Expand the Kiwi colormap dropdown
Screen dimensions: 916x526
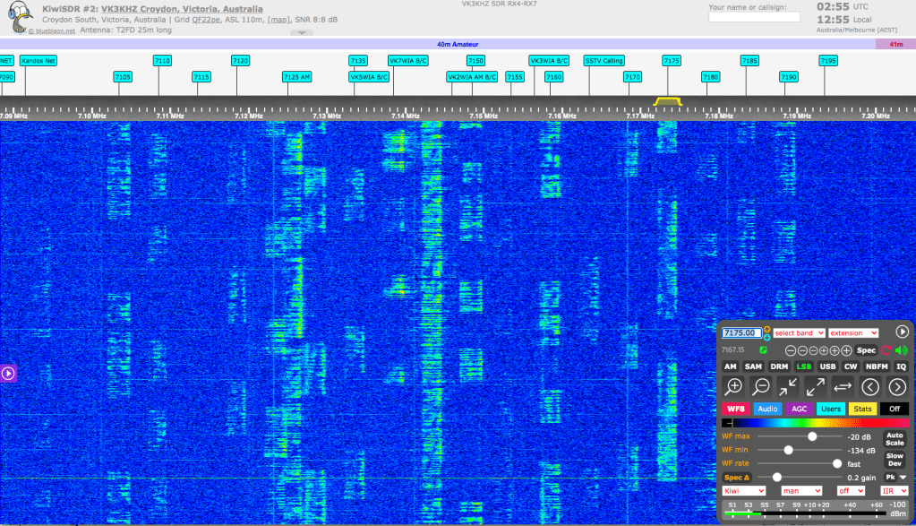pyautogui.click(x=744, y=491)
